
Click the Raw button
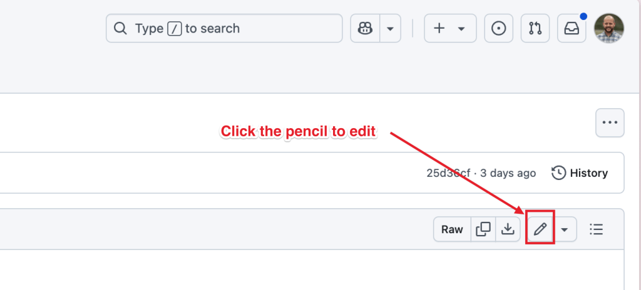pyautogui.click(x=452, y=229)
